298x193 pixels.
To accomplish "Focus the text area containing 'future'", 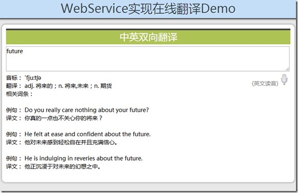I will pyautogui.click(x=148, y=59).
